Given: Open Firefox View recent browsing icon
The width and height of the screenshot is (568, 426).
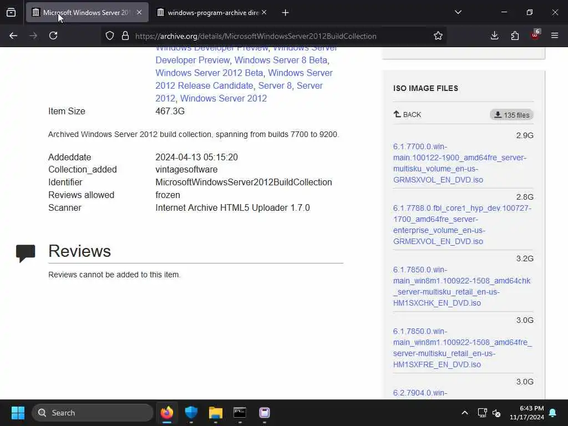Looking at the screenshot, I should [11, 13].
